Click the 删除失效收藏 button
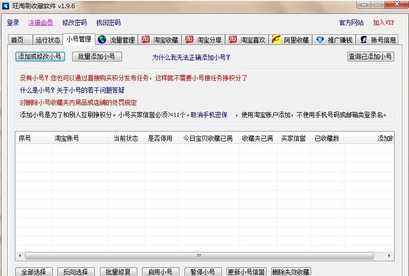This screenshot has width=409, height=276. pyautogui.click(x=291, y=271)
